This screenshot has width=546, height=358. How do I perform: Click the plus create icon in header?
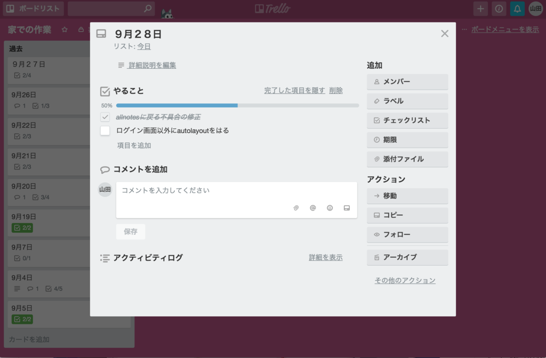480,9
